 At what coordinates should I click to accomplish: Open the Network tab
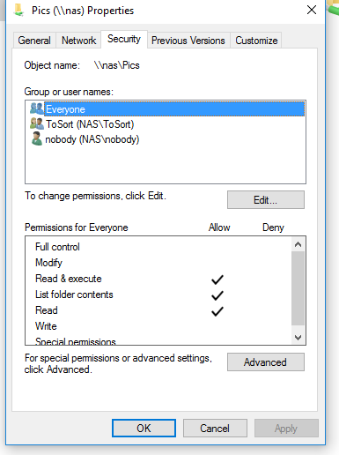click(78, 41)
